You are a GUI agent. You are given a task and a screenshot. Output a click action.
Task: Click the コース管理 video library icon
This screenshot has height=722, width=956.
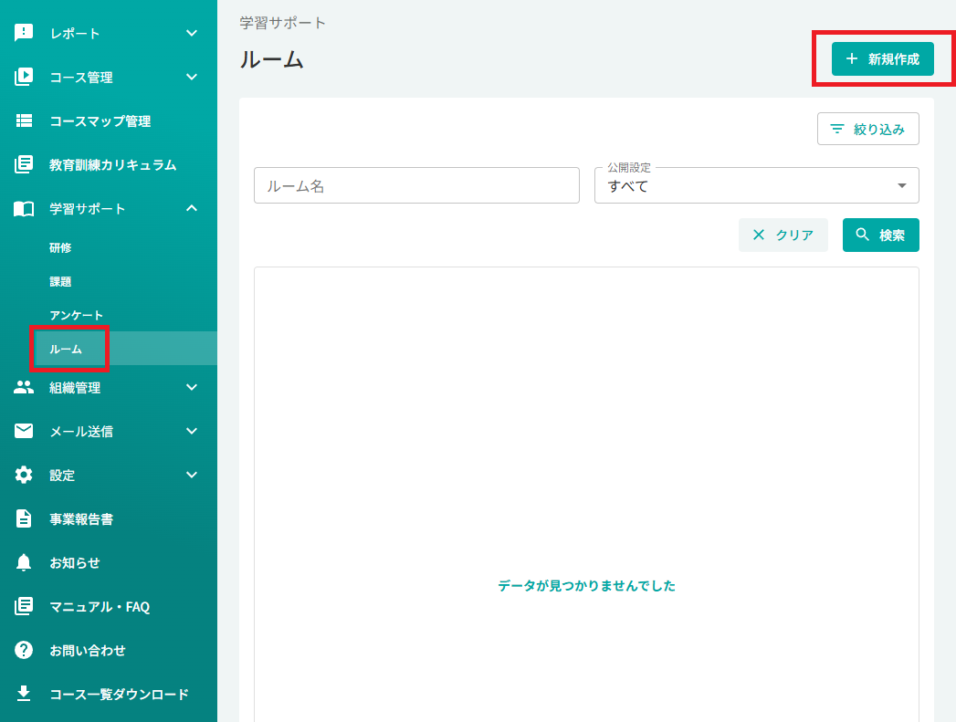(24, 77)
